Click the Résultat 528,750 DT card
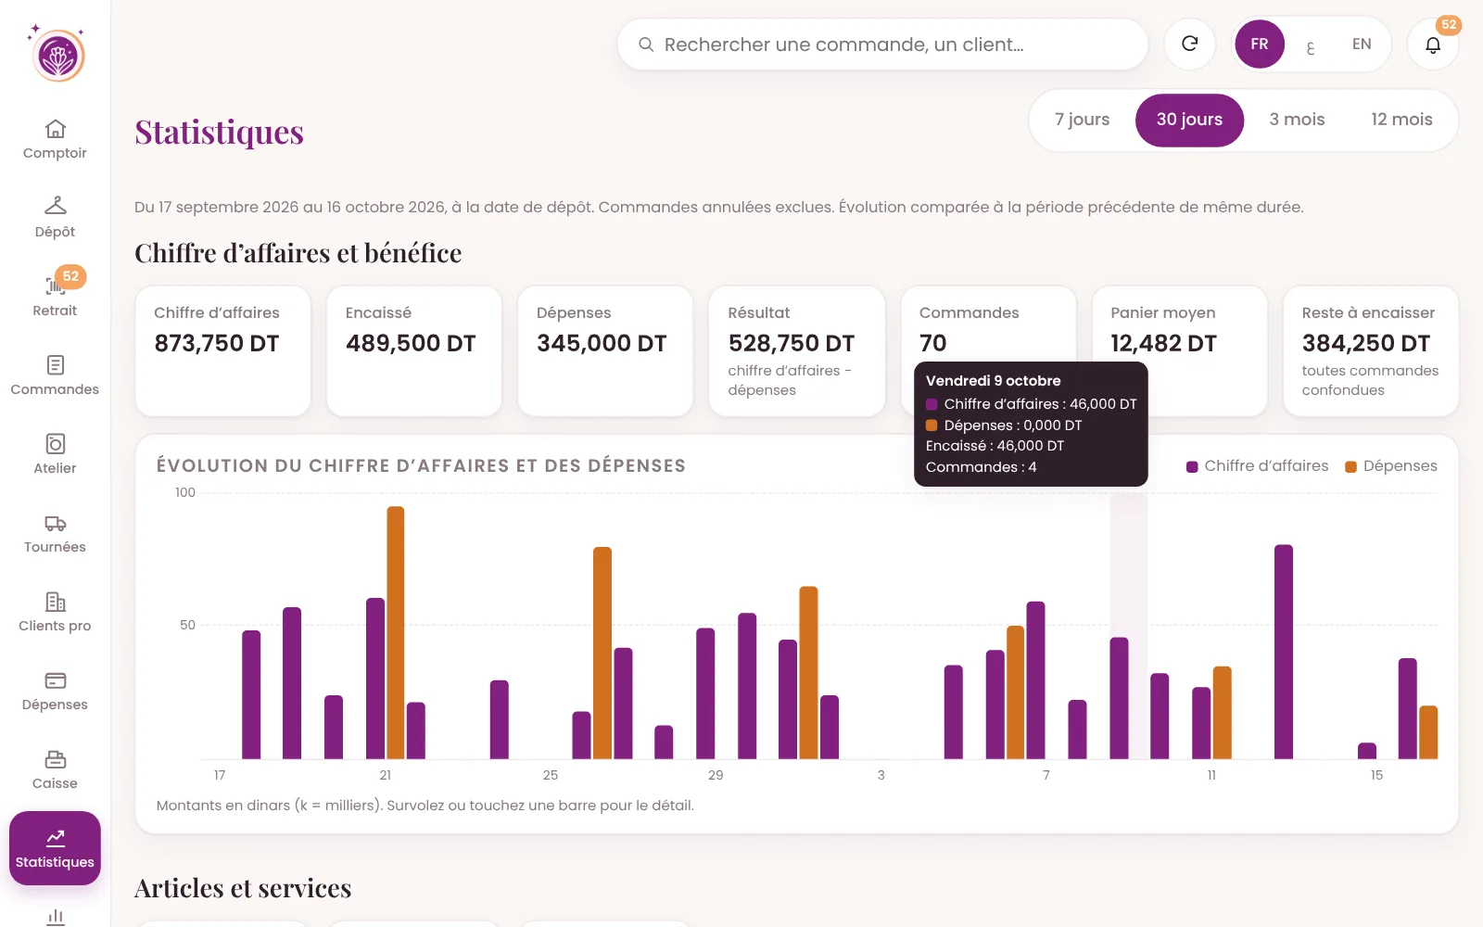Viewport: 1483px width, 927px height. (x=797, y=351)
